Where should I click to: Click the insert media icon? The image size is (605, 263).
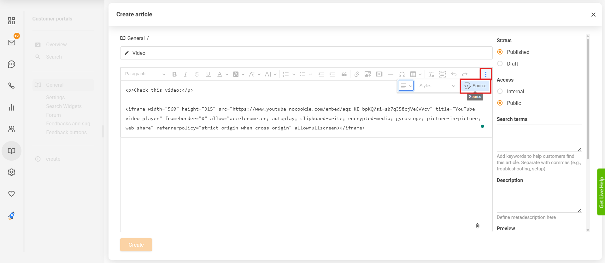[379, 74]
